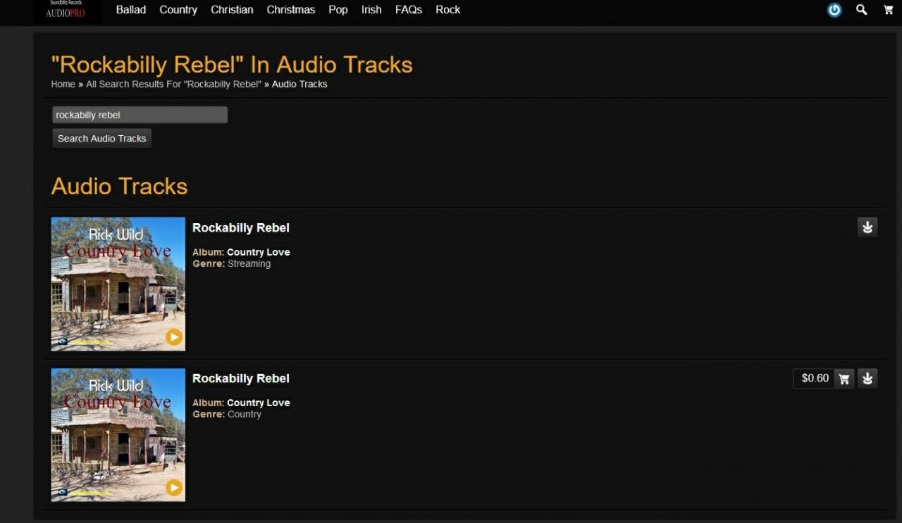Play the Streaming genre Rockabilly Rebel track
902x523 pixels.
(x=173, y=337)
